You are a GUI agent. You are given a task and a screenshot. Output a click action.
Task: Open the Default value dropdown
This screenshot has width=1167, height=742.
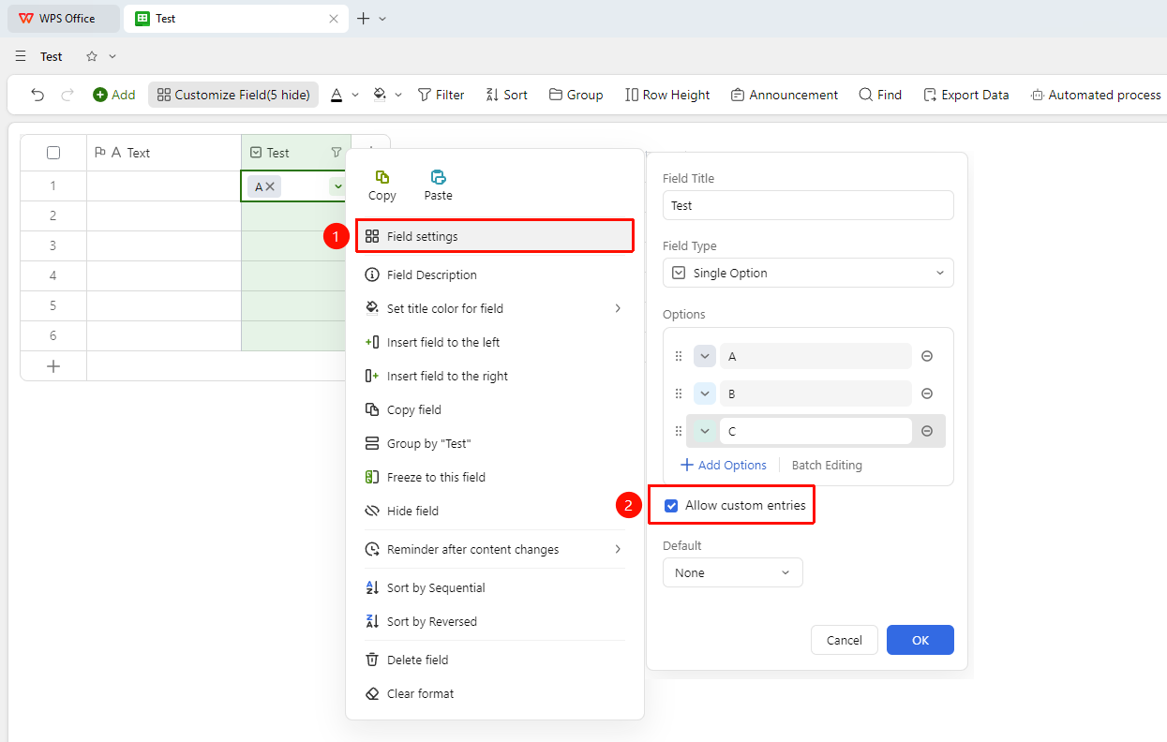(733, 572)
